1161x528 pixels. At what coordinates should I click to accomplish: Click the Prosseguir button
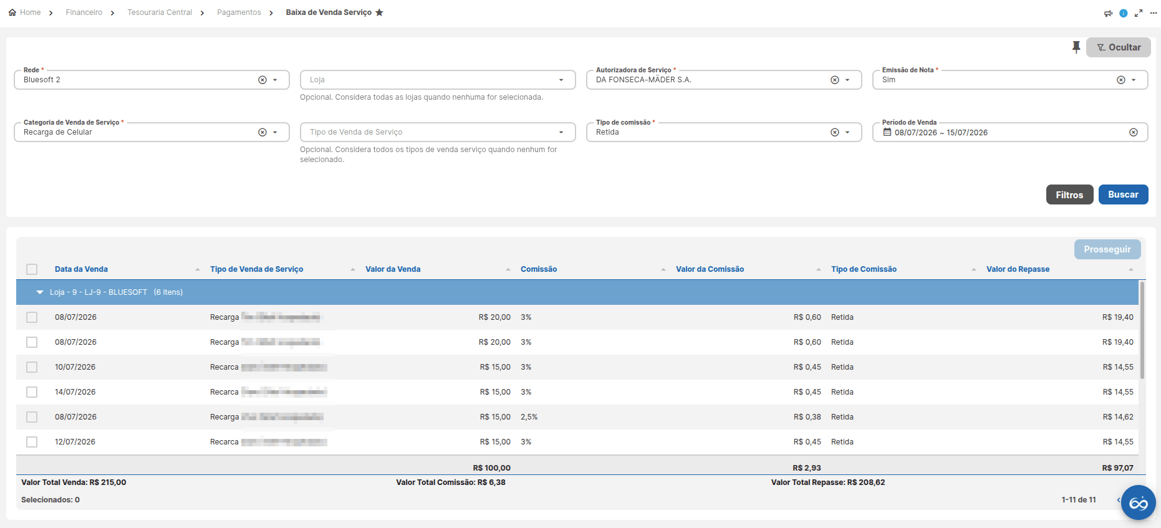pos(1107,249)
